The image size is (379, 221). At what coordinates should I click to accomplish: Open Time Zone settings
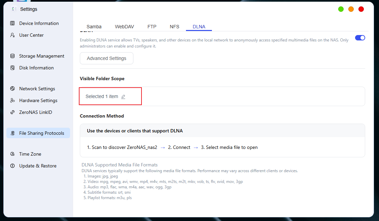point(30,154)
